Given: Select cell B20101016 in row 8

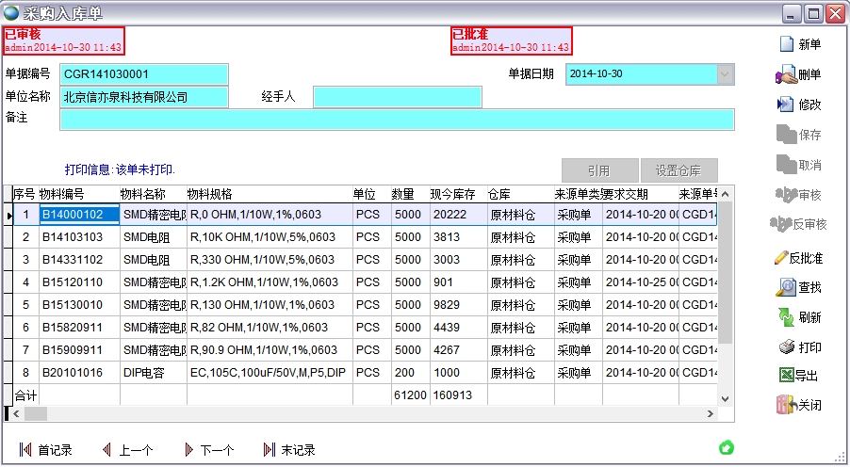Looking at the screenshot, I should (x=79, y=373).
